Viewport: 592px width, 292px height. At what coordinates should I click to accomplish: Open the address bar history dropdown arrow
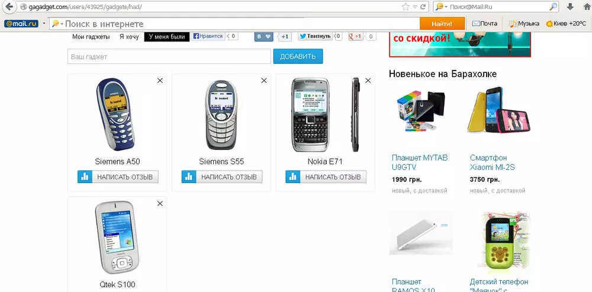[415, 7]
